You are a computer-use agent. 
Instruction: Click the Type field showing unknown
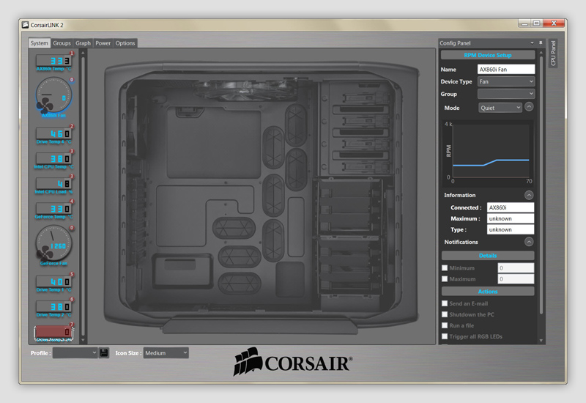511,229
